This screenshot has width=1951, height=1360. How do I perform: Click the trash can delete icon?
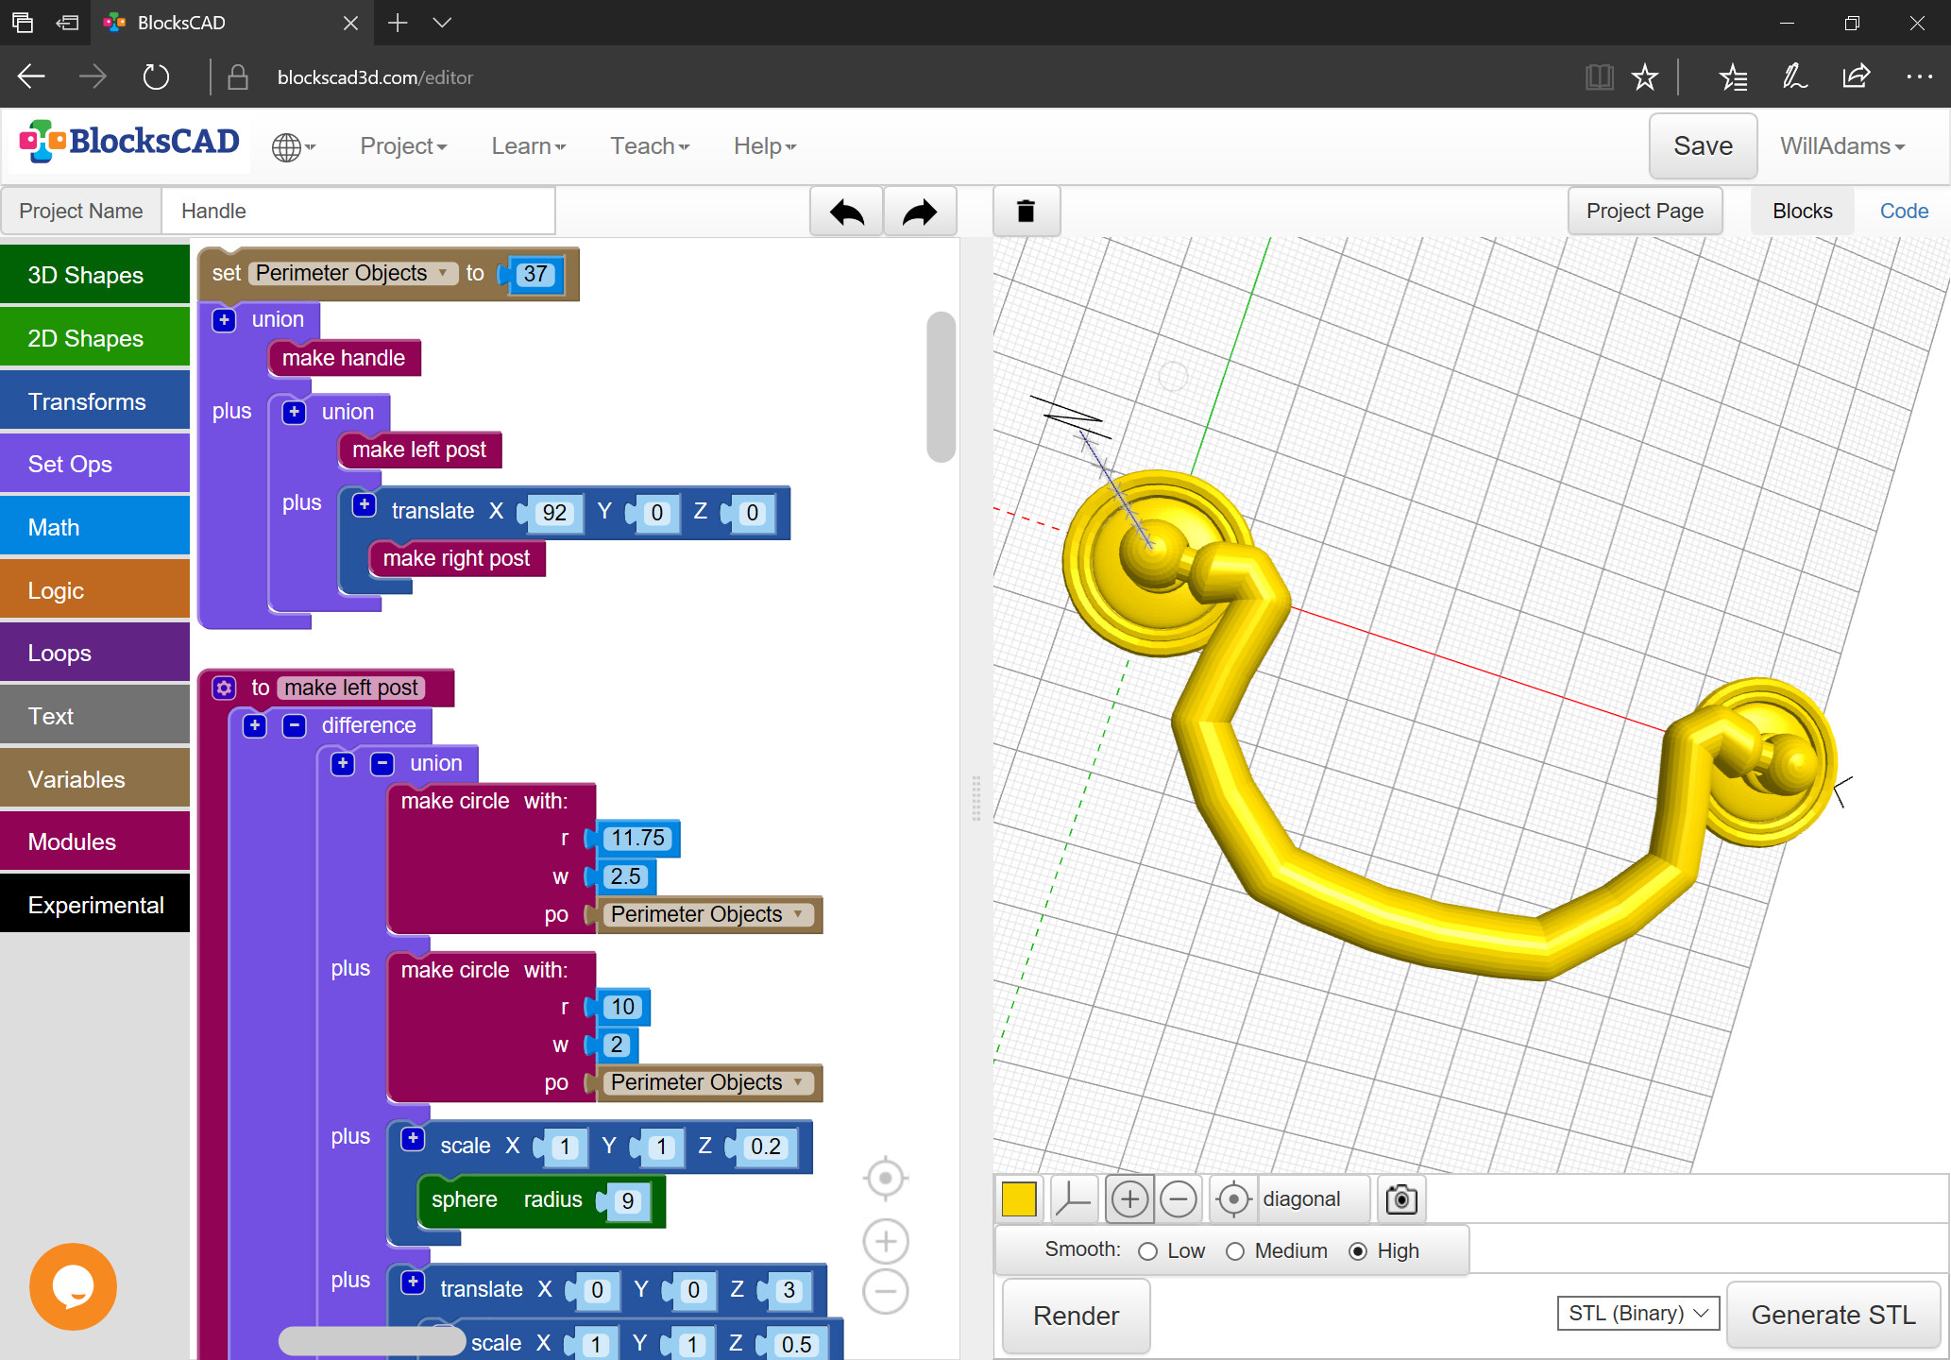click(x=1026, y=212)
